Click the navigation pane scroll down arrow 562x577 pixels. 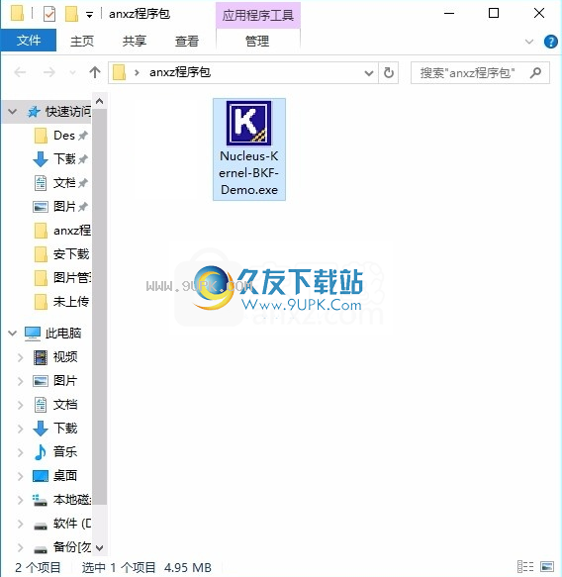(x=99, y=548)
